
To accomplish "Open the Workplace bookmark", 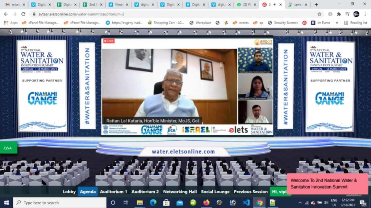I will pos(200,23).
